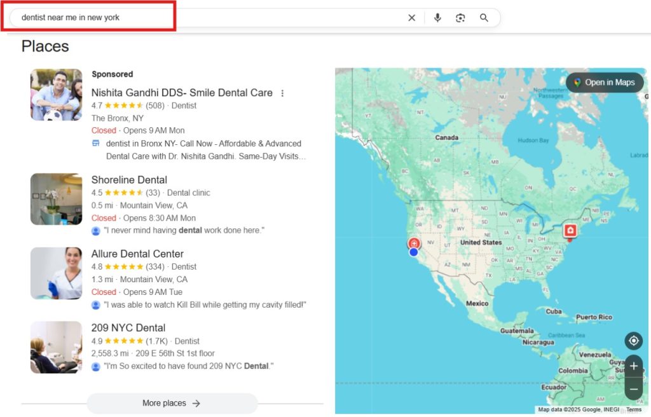Open Shoreline Dental listing
The width and height of the screenshot is (651, 417).
[129, 180]
